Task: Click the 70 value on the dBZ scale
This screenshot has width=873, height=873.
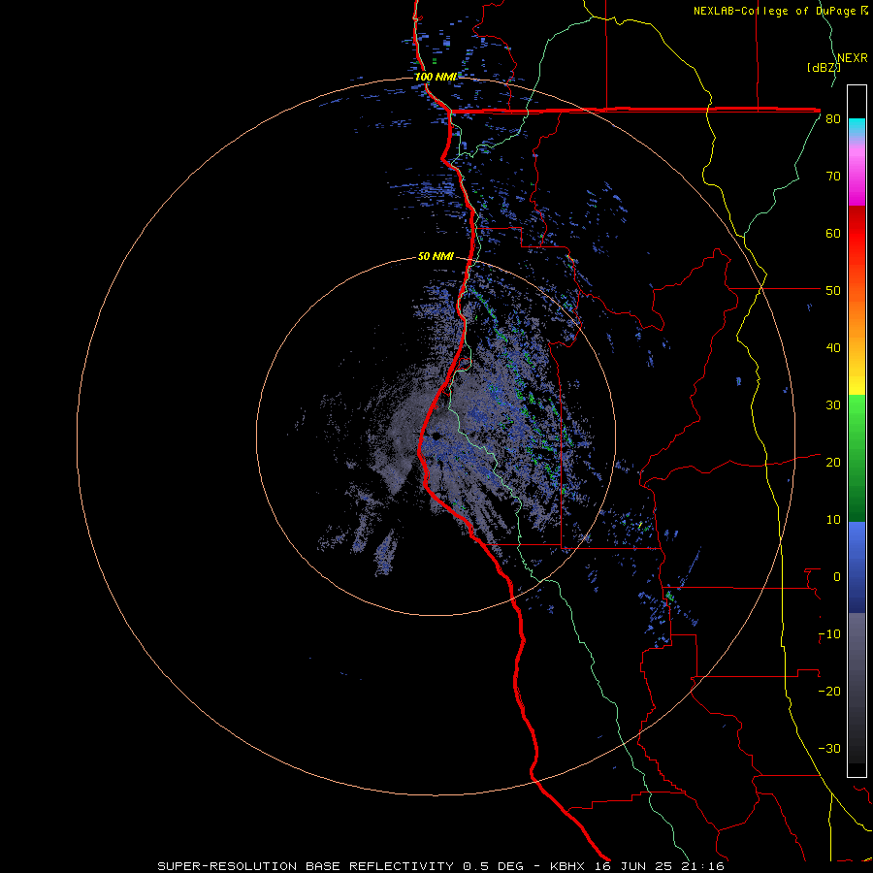Action: 833,177
